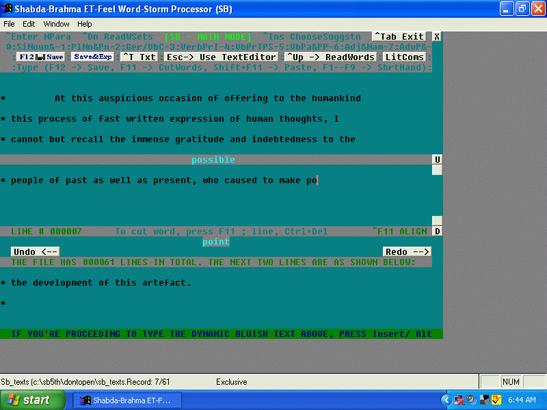This screenshot has height=410, width=547.
Task: Click the D scroll-down button
Action: pyautogui.click(x=437, y=231)
